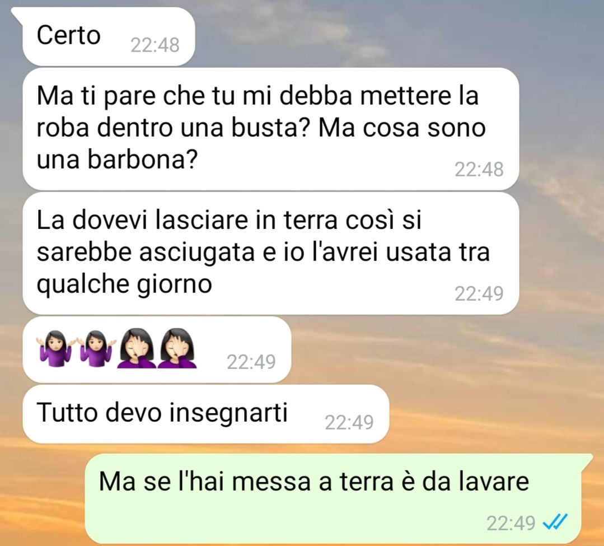604x546 pixels.
Task: Tap the 22:48 timestamp beside "Certo"
Action: pyautogui.click(x=155, y=45)
